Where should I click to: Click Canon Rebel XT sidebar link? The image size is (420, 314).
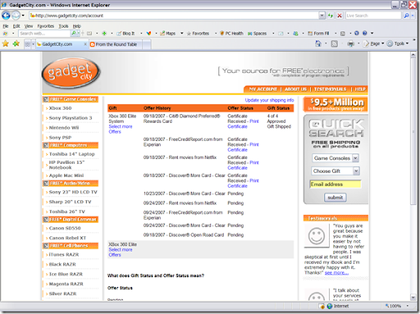pos(67,238)
